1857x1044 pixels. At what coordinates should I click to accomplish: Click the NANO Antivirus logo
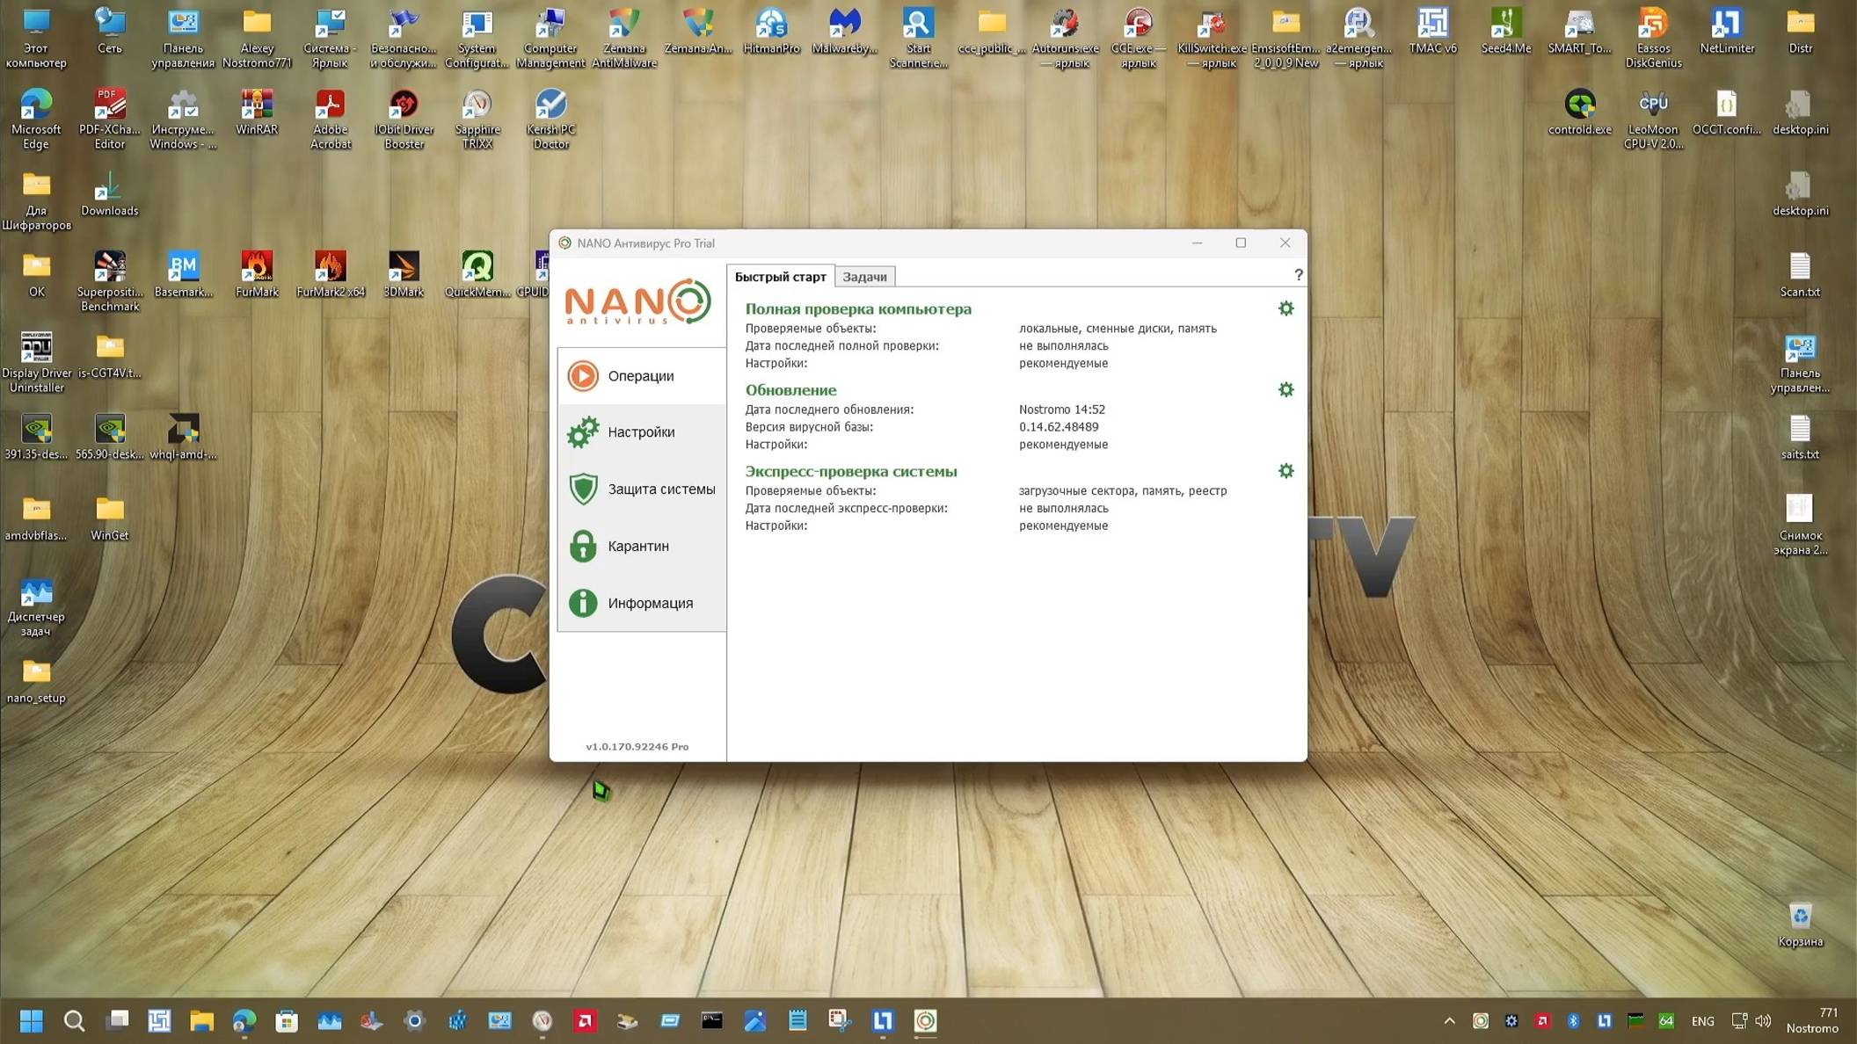(x=636, y=303)
